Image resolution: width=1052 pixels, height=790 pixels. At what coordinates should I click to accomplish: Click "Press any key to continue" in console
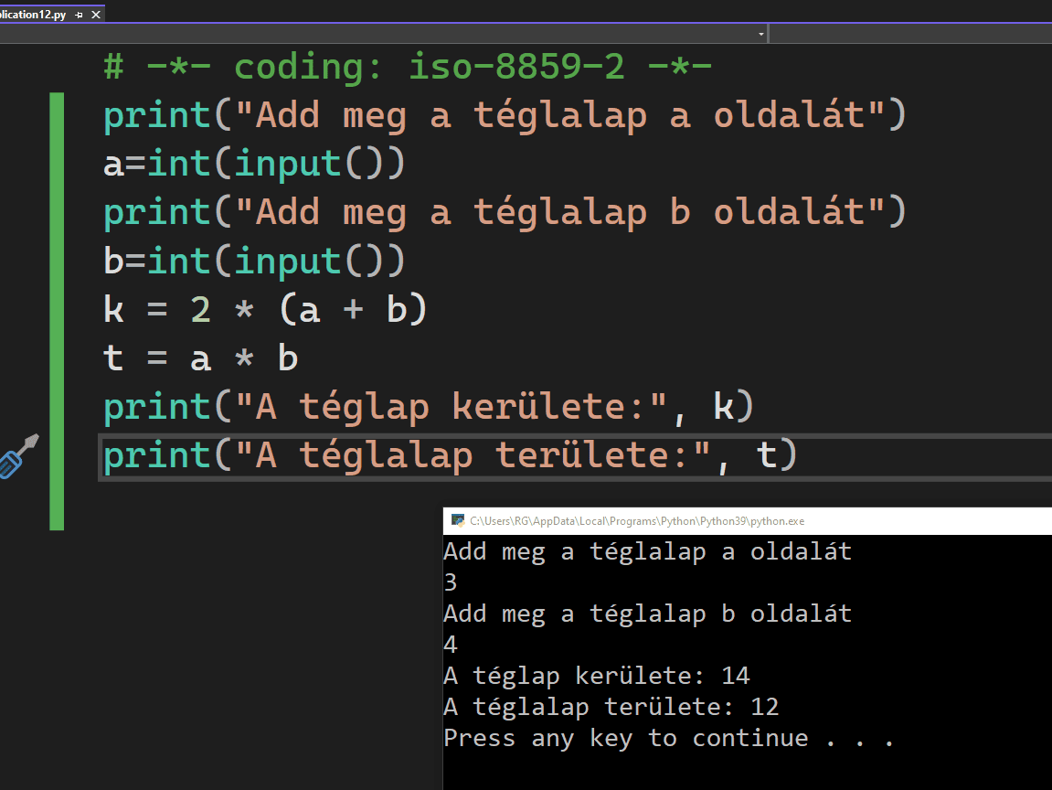667,738
